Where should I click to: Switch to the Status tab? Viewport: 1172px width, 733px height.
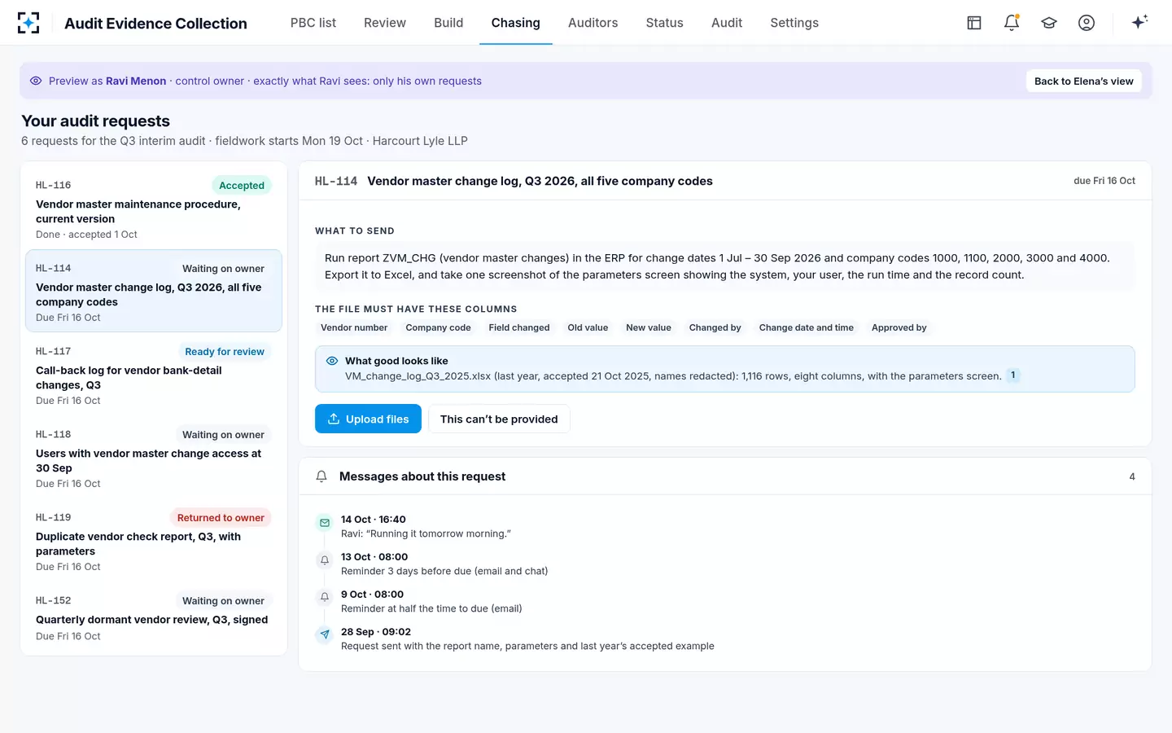665,23
